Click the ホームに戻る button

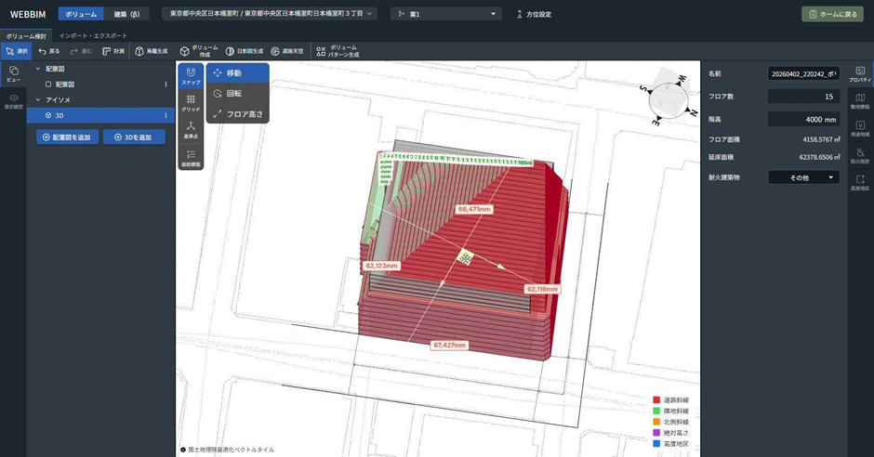[832, 14]
